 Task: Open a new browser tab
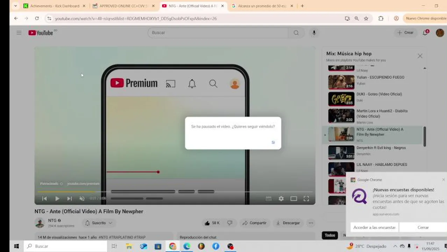coord(302,6)
